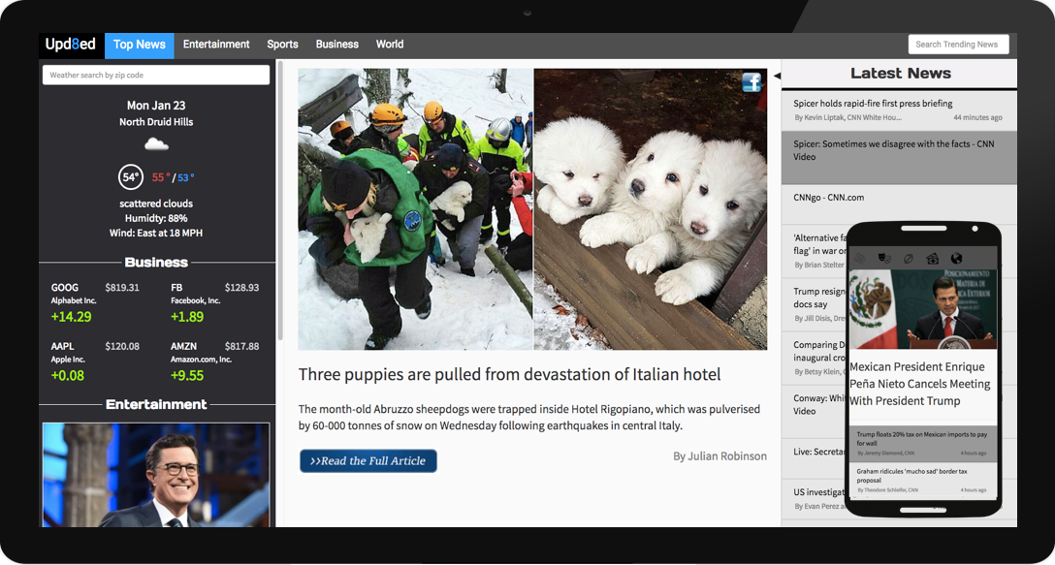
Task: Click the left sidebar scrollbar
Action: click(280, 202)
